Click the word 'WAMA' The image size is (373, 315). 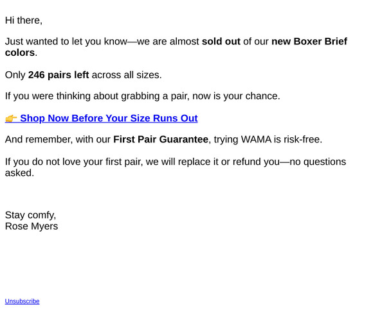coord(256,139)
